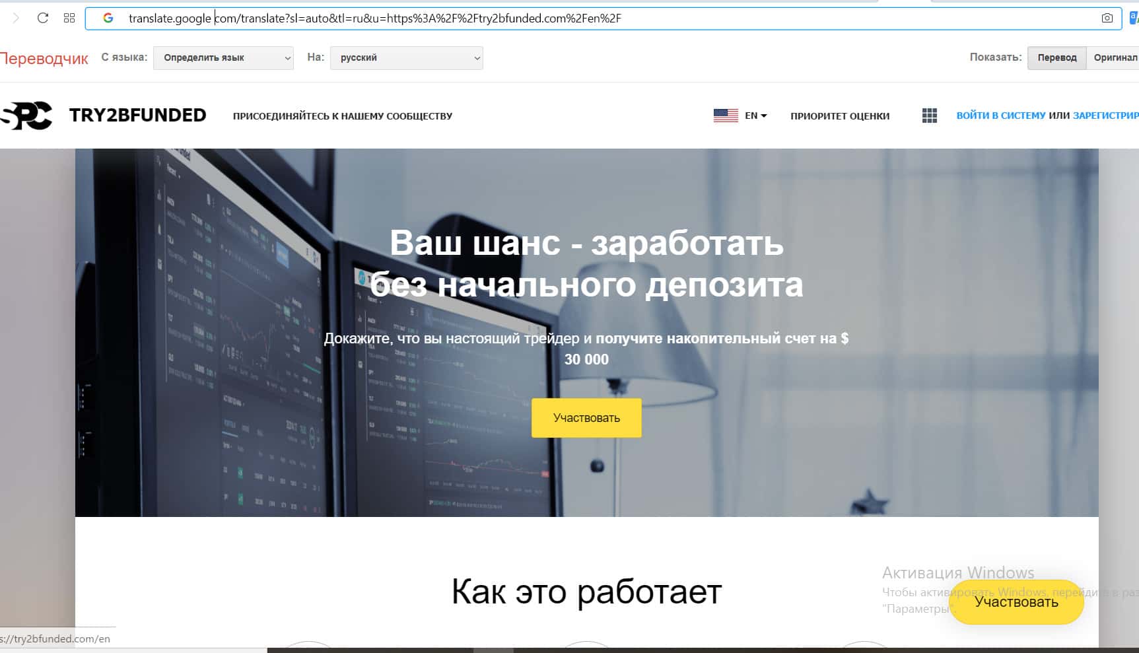
Task: Switch view to 'Перевод'
Action: coord(1056,57)
